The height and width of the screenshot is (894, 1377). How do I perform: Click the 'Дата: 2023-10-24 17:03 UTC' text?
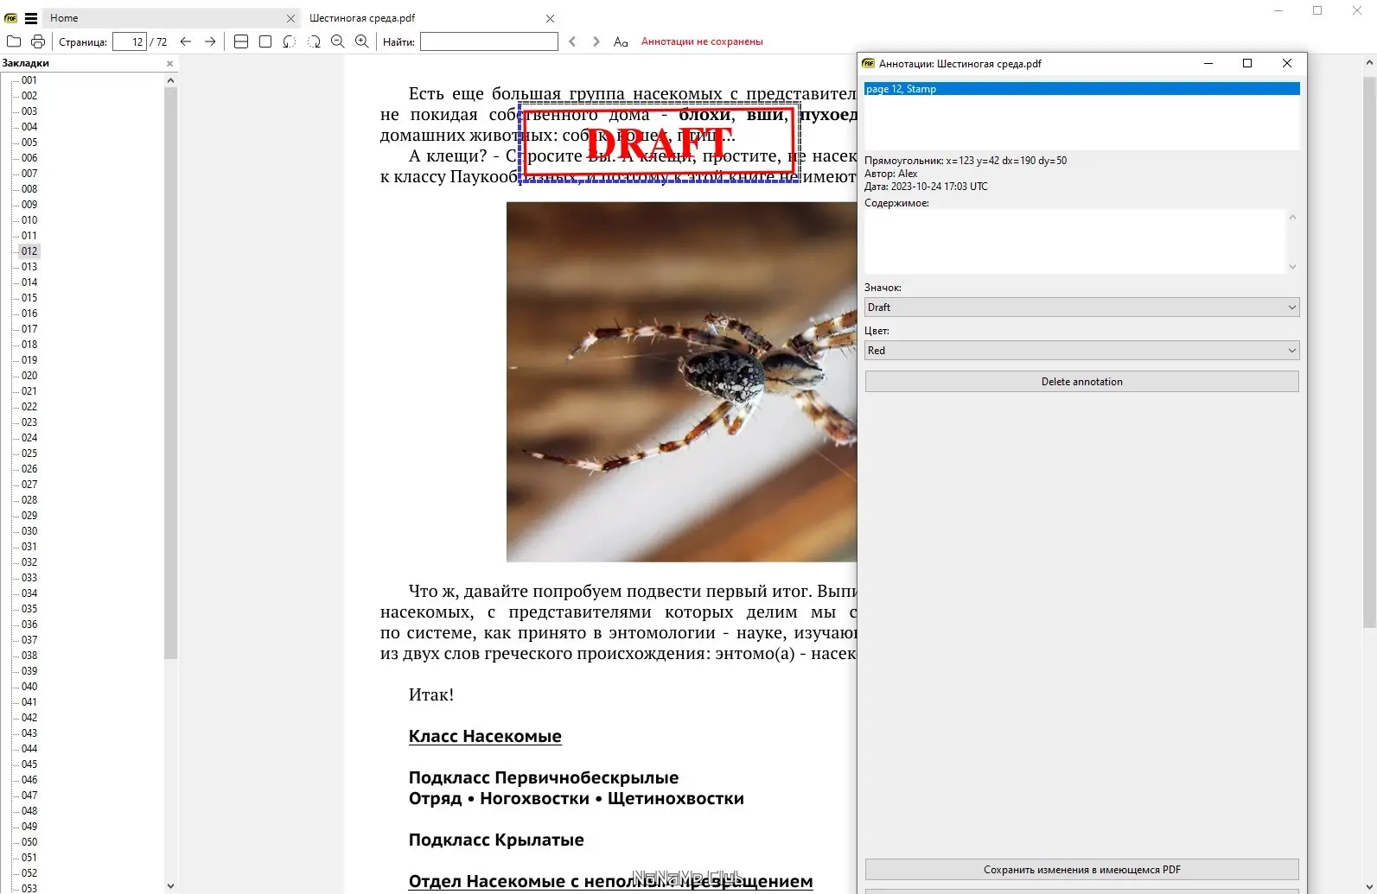tap(926, 187)
